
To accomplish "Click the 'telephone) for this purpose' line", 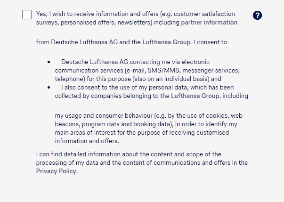I will (x=138, y=79).
